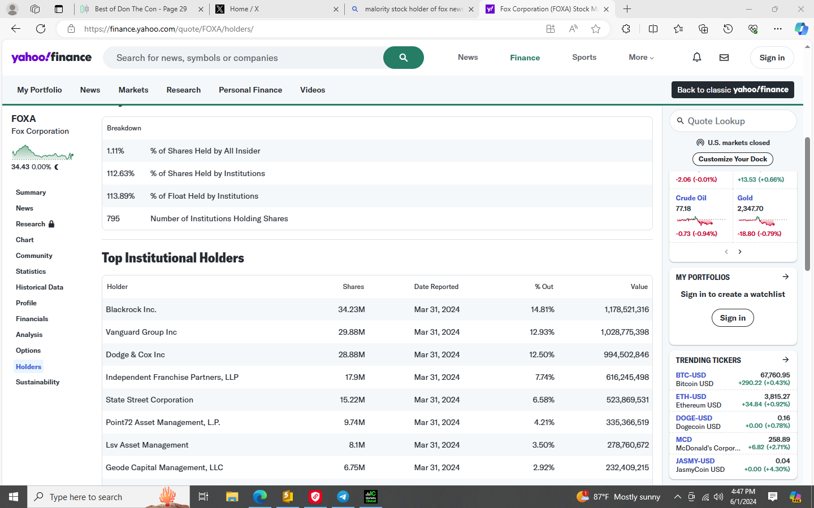Click the Quote Lookup search field
This screenshot has height=508, width=814.
click(733, 121)
